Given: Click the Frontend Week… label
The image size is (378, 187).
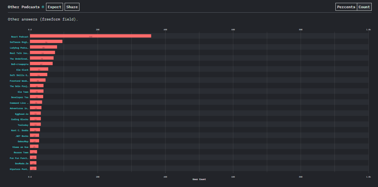Looking at the screenshot, I should [x=19, y=81].
